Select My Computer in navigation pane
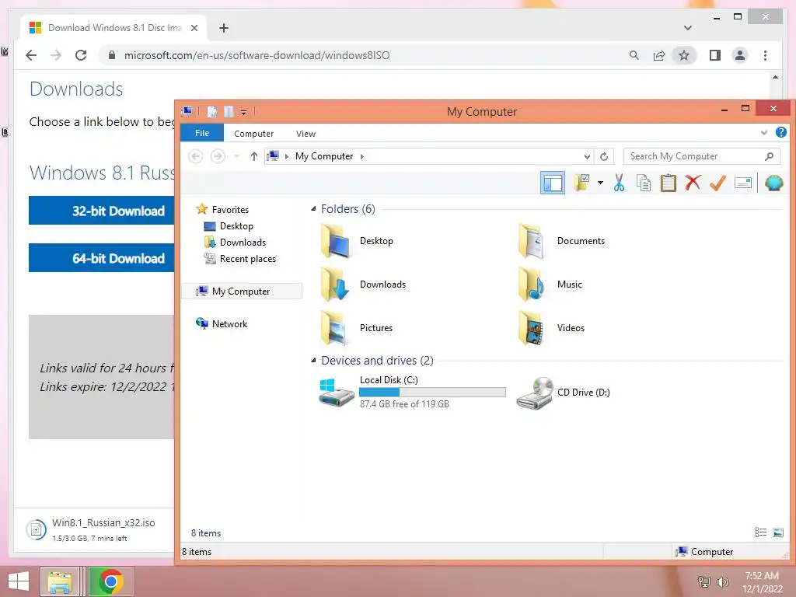 [x=242, y=291]
